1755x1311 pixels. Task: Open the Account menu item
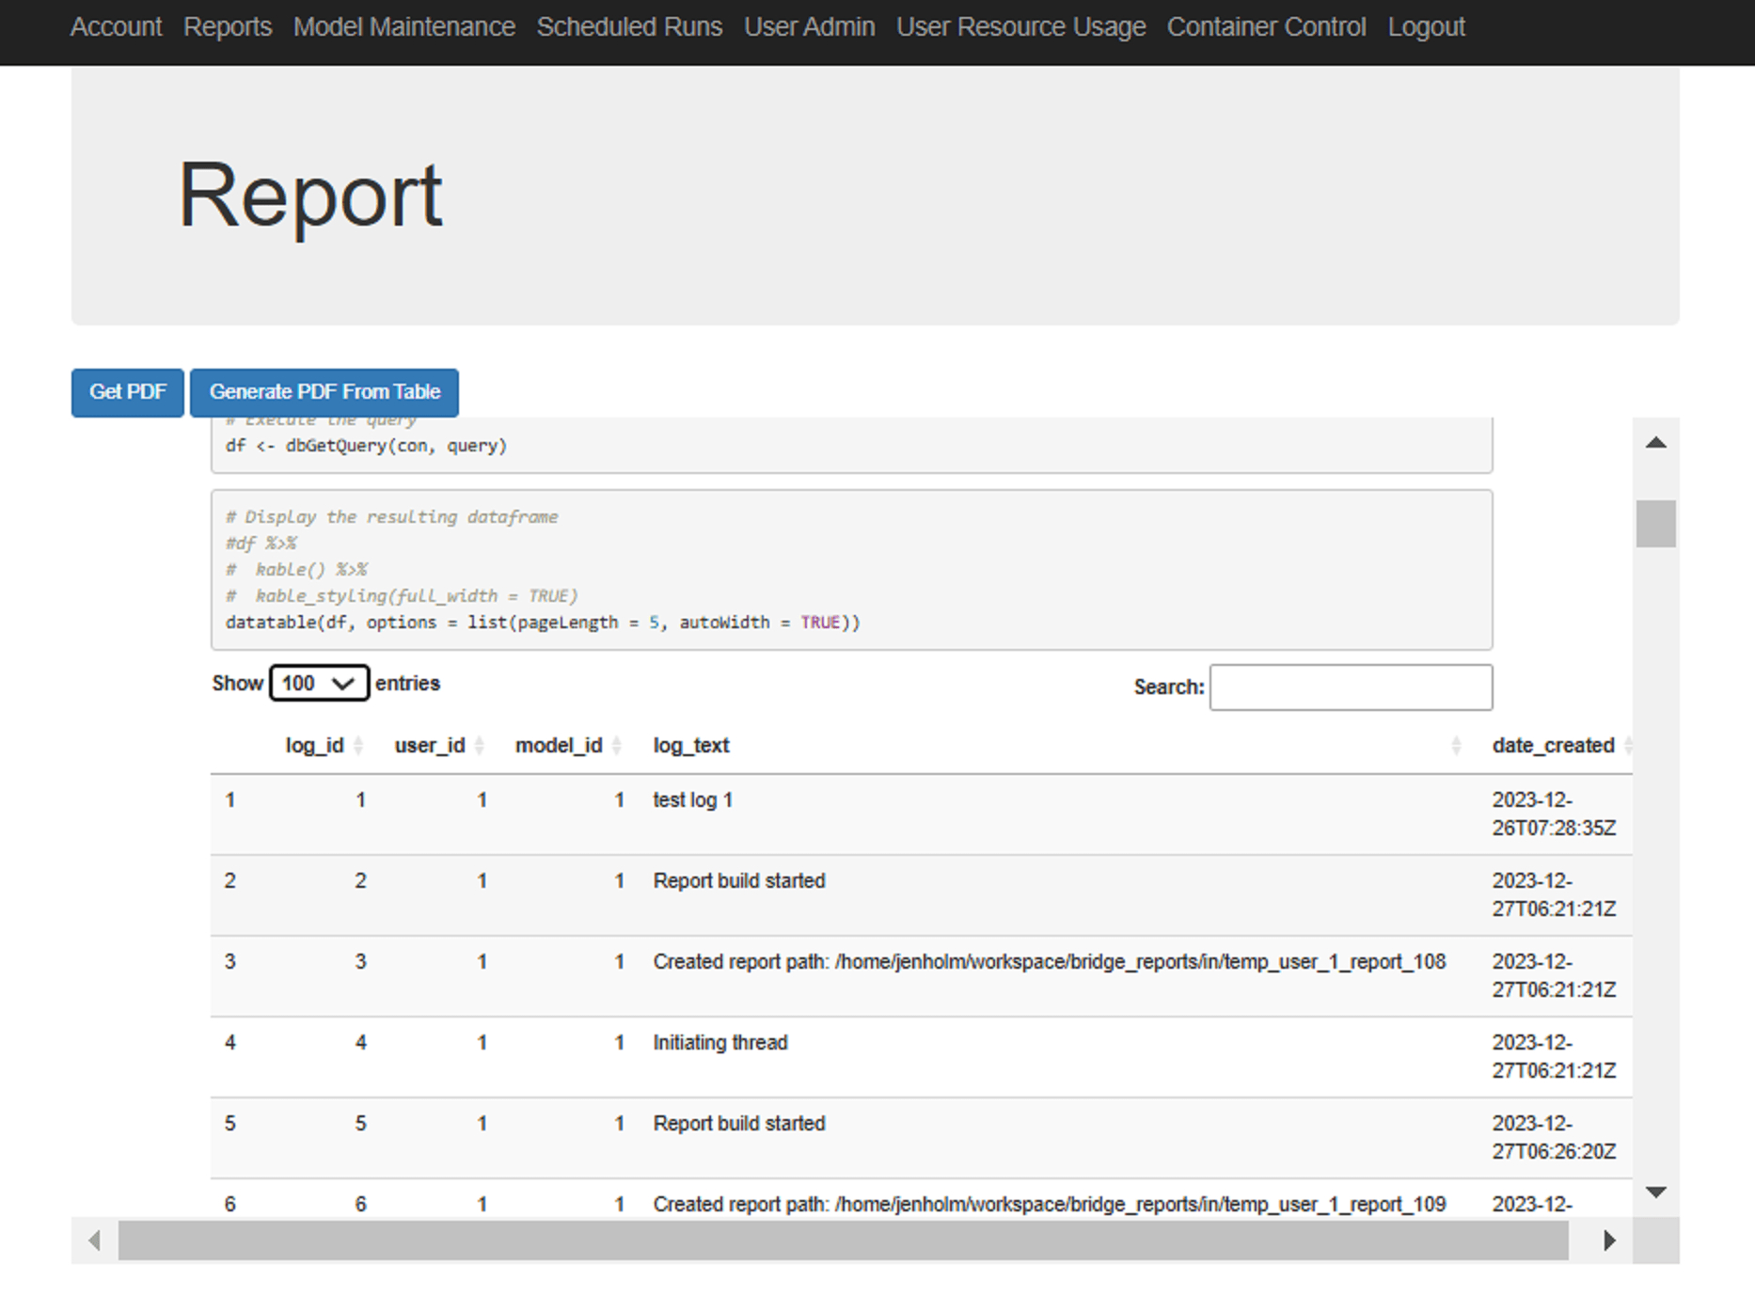[x=116, y=27]
